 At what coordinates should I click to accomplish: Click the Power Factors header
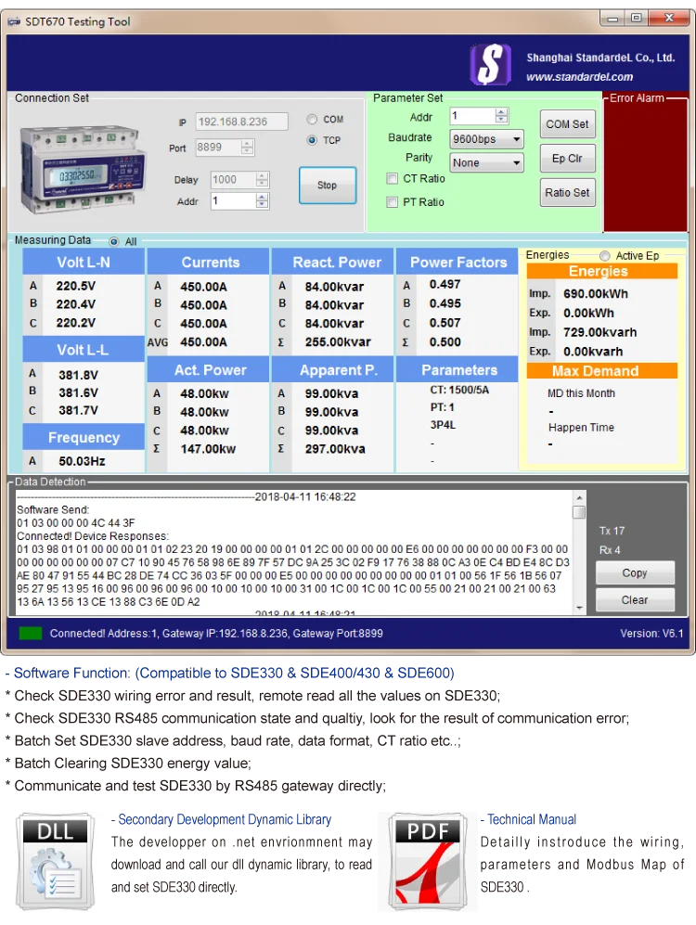(x=458, y=262)
